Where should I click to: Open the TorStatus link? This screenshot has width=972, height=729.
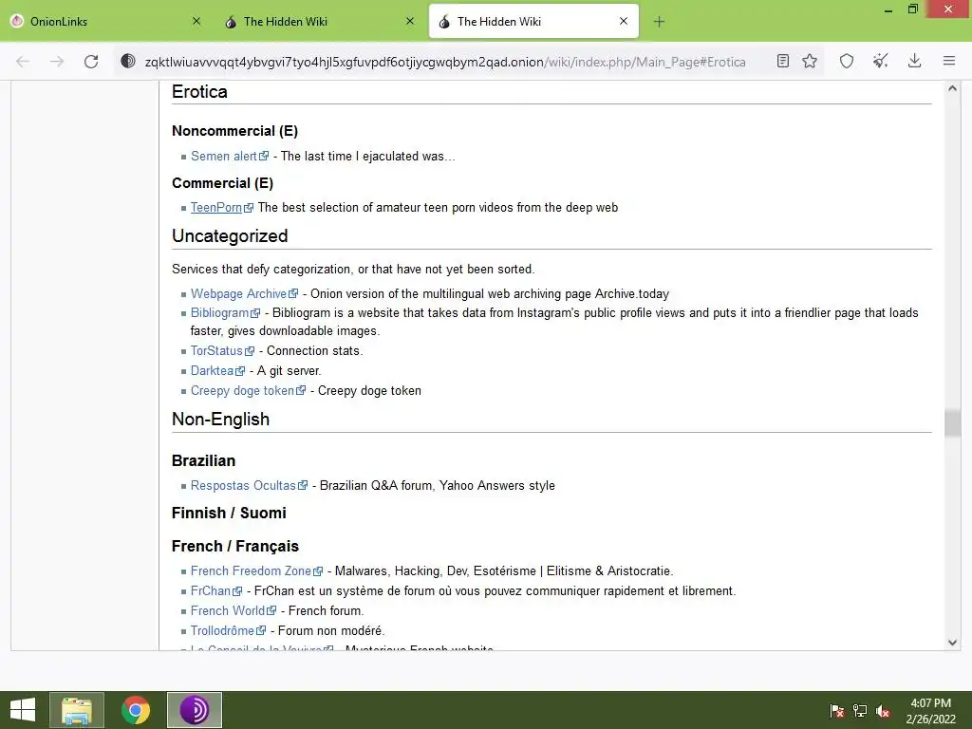[x=216, y=351]
